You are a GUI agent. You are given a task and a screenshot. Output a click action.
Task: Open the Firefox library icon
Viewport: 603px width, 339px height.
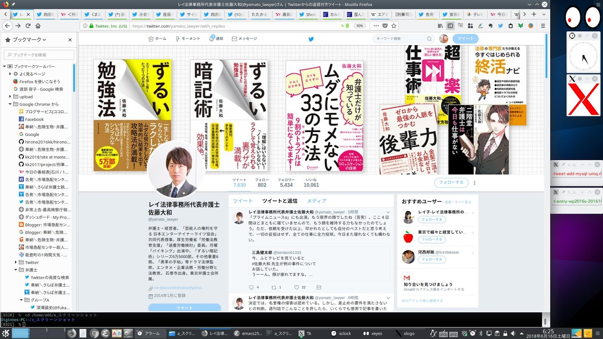440,26
